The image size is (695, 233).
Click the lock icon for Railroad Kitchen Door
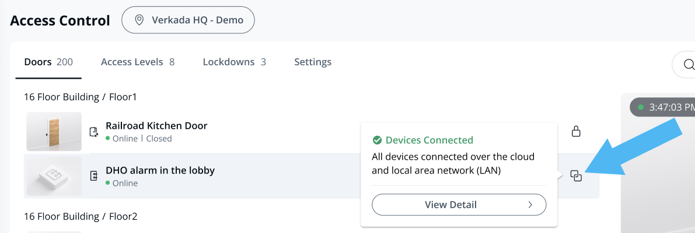coord(576,132)
